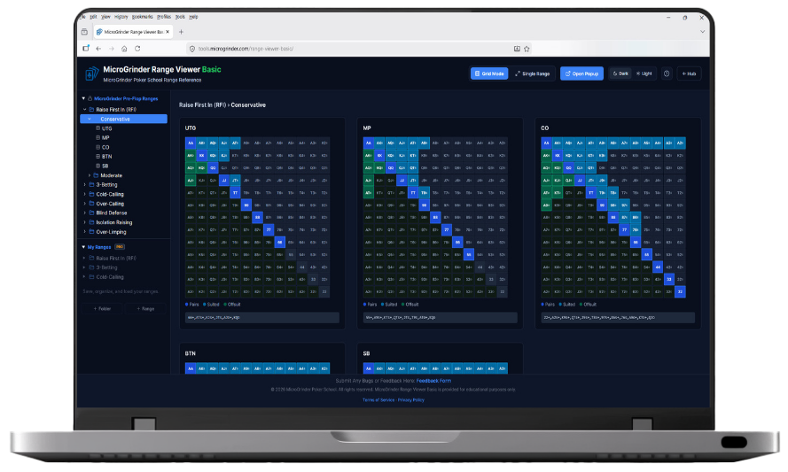Go back to the Hub

tap(689, 74)
